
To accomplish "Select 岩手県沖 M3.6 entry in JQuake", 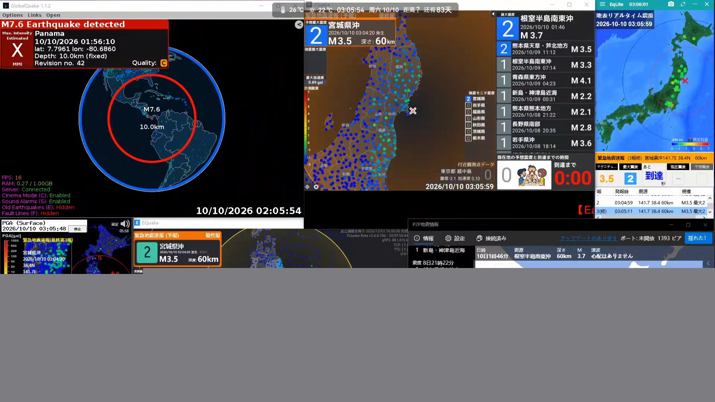I will tap(545, 143).
